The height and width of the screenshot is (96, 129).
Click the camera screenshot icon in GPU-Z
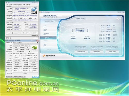38,42
